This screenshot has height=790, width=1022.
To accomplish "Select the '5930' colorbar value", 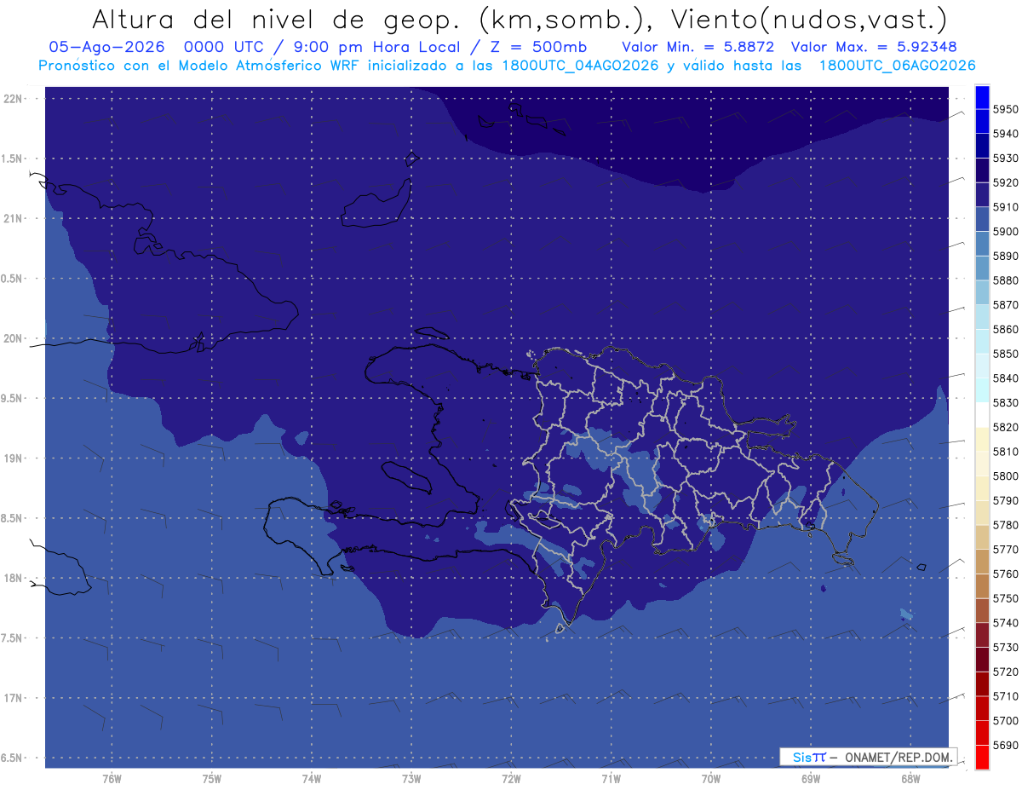I will coord(1005,159).
